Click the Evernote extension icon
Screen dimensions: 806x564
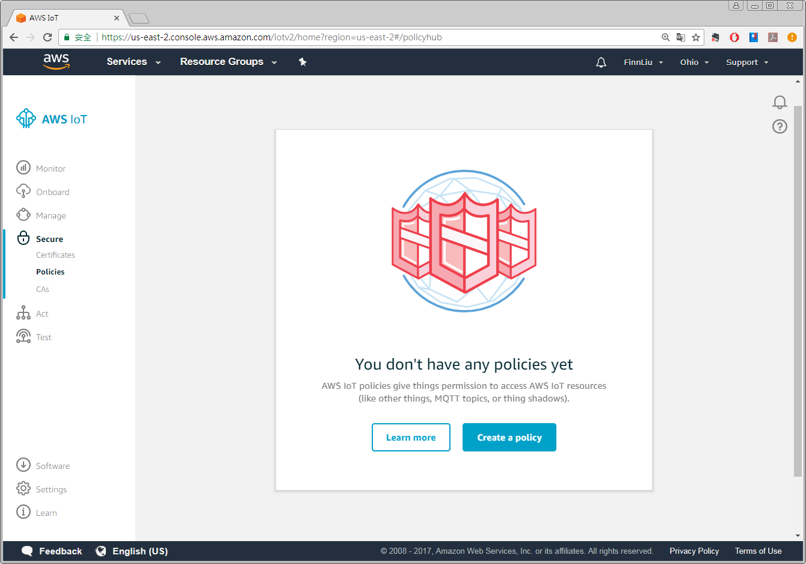pyautogui.click(x=715, y=37)
